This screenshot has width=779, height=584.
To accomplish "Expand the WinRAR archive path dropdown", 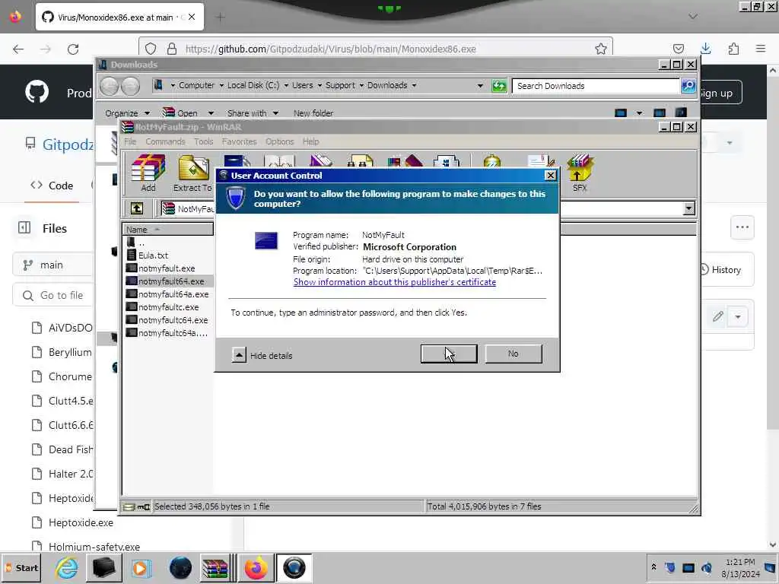I will pyautogui.click(x=688, y=208).
